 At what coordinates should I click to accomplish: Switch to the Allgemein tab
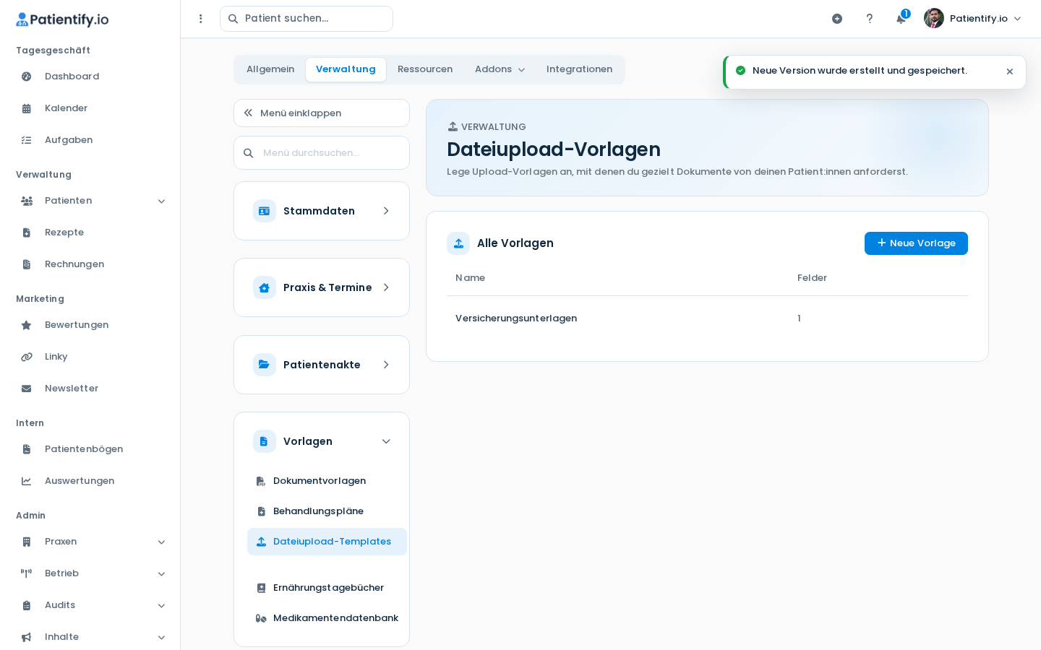(x=270, y=69)
